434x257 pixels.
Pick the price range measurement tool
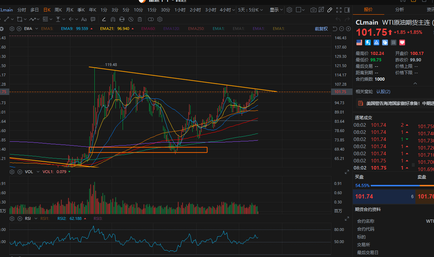click(58, 19)
